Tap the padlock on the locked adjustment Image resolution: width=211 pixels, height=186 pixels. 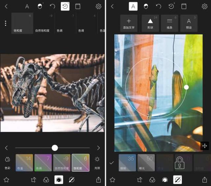(179, 163)
